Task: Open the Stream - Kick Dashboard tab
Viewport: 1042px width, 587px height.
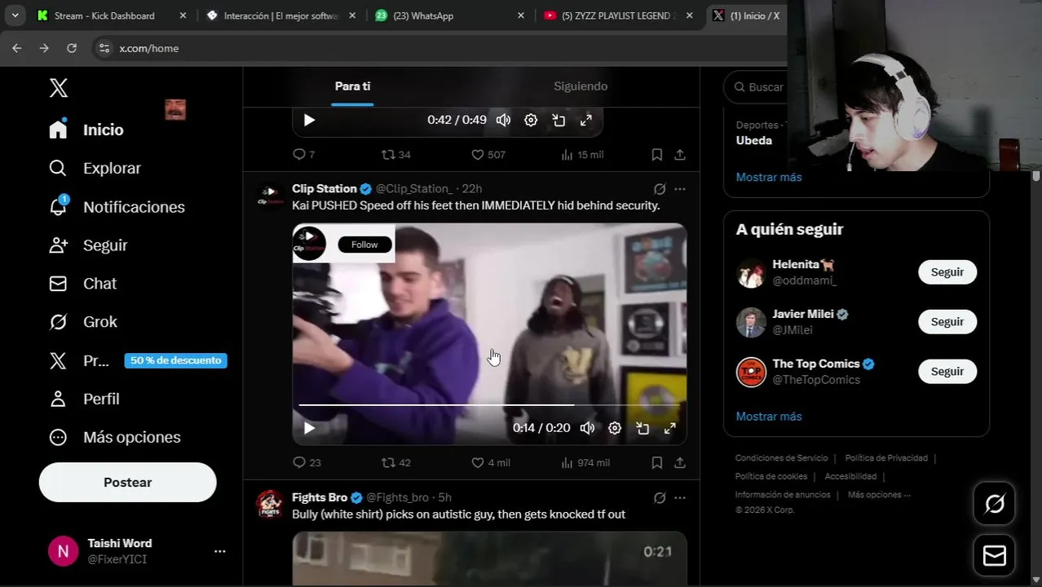Action: click(x=112, y=15)
